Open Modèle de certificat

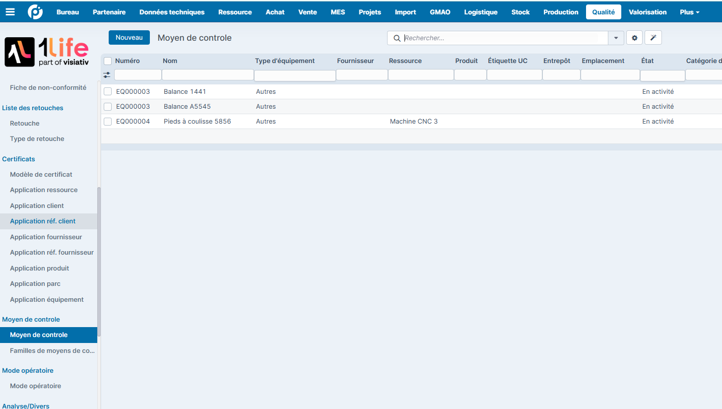41,174
